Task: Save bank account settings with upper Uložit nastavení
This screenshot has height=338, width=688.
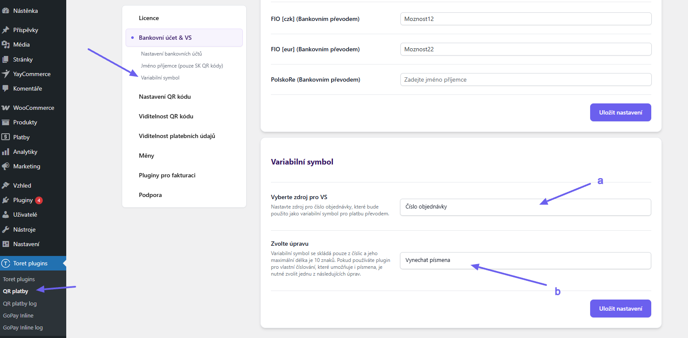Action: (620, 112)
